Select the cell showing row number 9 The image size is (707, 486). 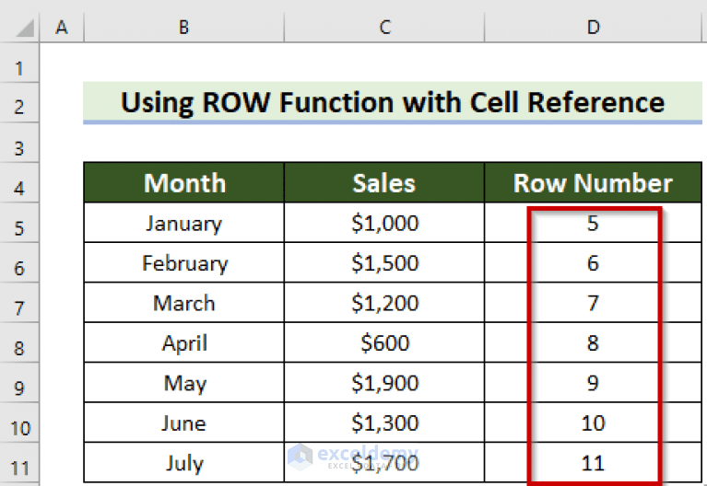click(594, 382)
